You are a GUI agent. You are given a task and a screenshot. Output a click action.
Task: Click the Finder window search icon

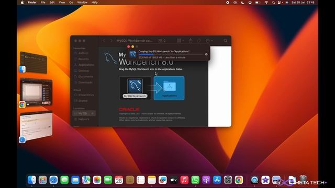[226, 41]
